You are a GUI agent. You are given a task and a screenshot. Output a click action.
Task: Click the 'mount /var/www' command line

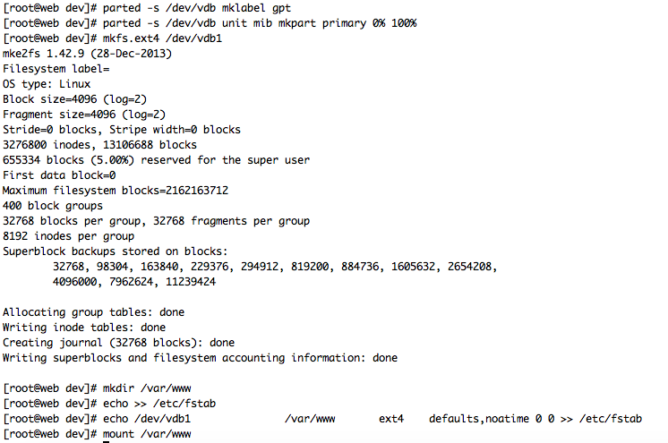(x=147, y=434)
